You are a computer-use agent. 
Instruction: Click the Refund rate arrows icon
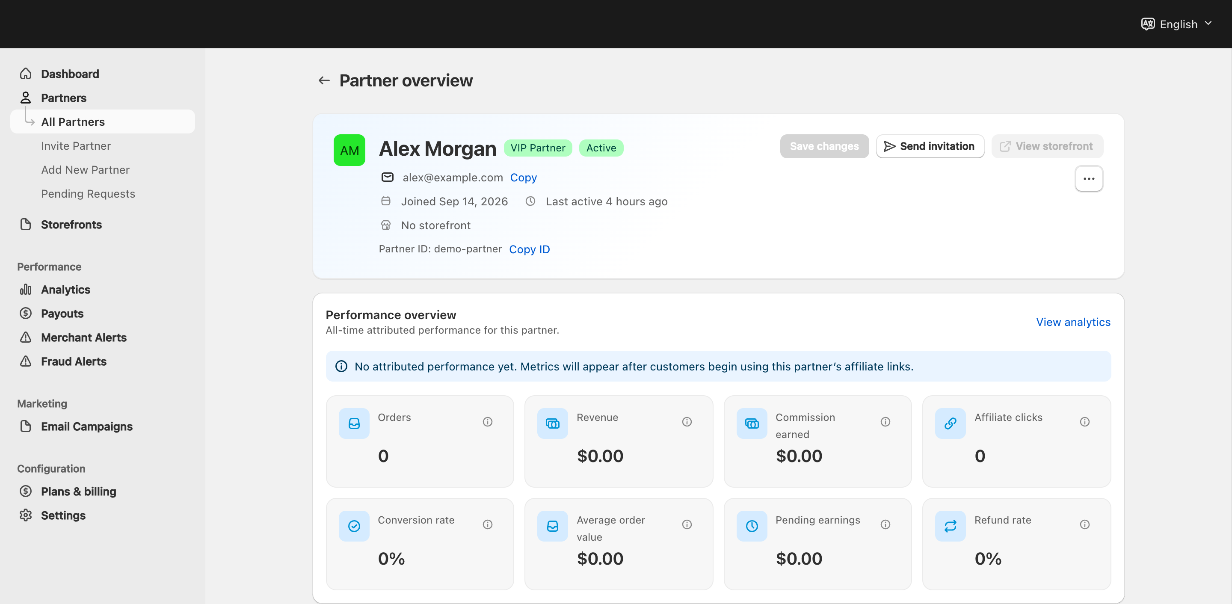[x=950, y=526]
